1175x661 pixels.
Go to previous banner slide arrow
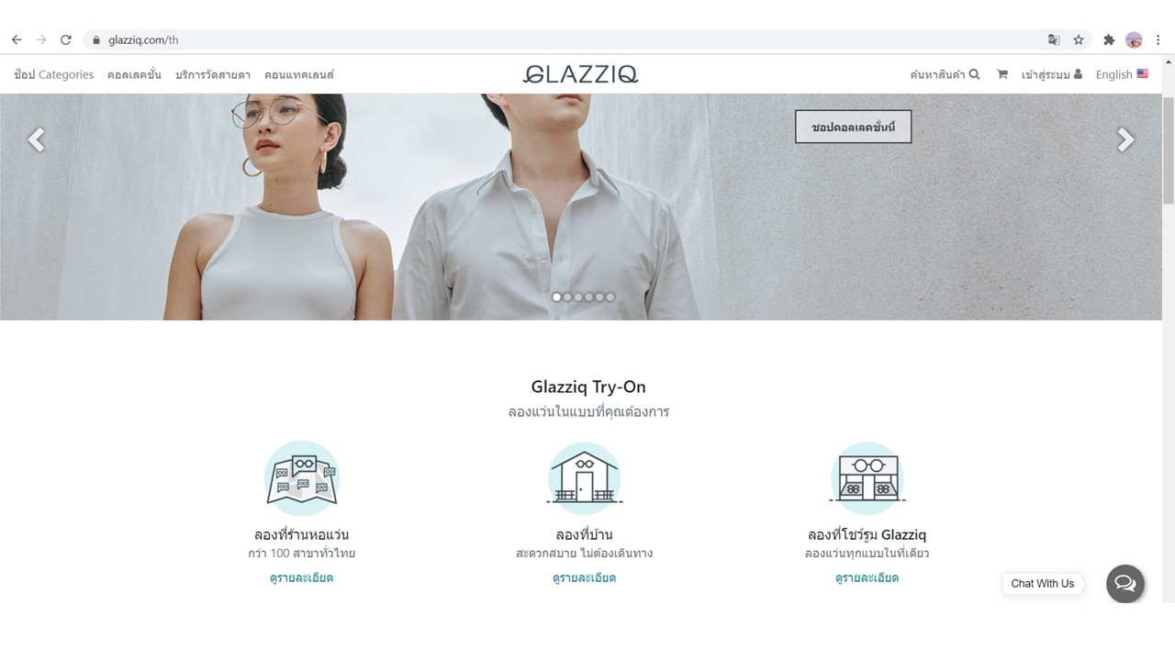point(36,140)
